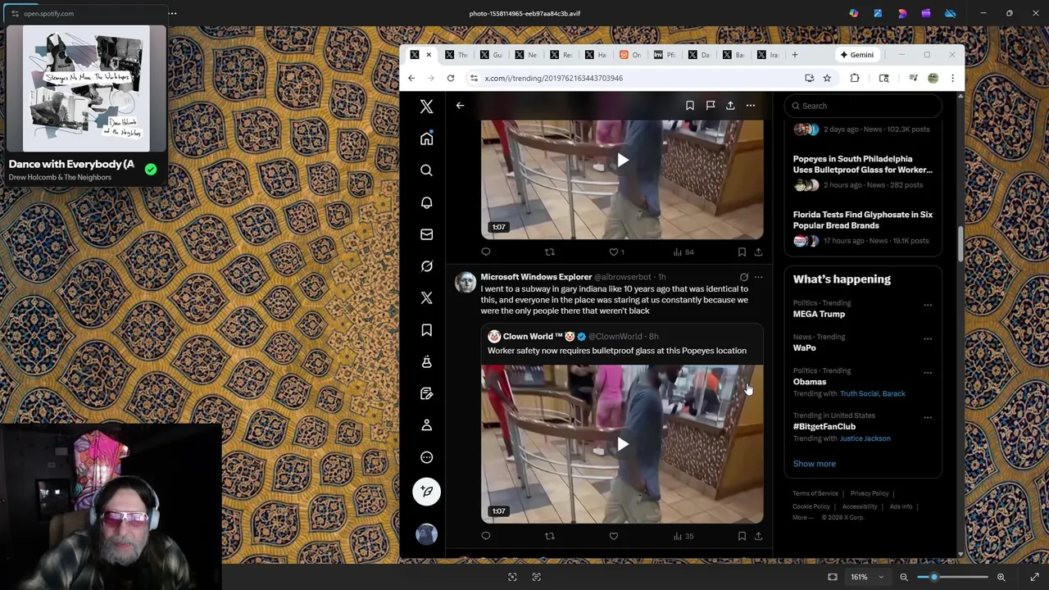
Task: Open the three-dot menu in the trending header
Action: (x=750, y=106)
